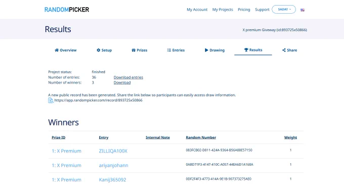Click the Download winners link

tap(122, 82)
